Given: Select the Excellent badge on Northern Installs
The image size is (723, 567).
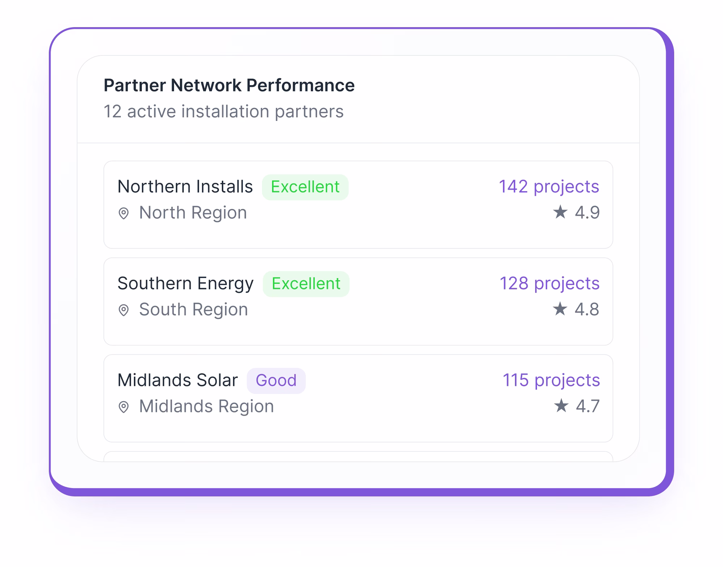Looking at the screenshot, I should 305,187.
